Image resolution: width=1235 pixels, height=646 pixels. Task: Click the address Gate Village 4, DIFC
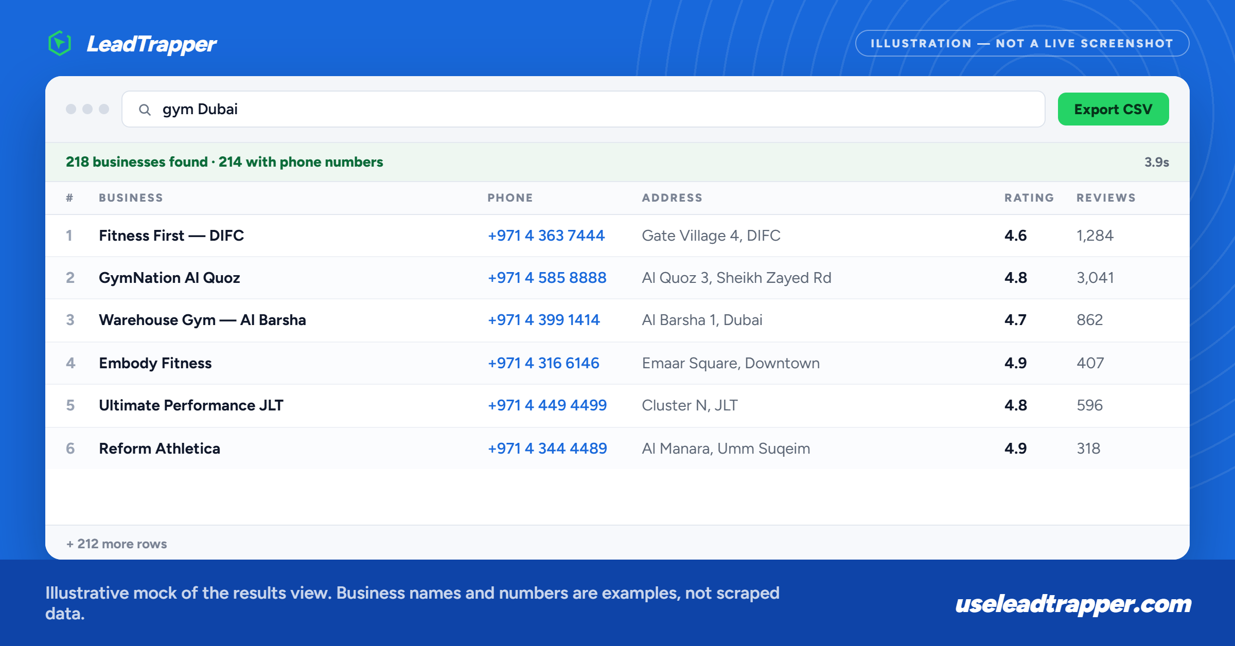711,236
